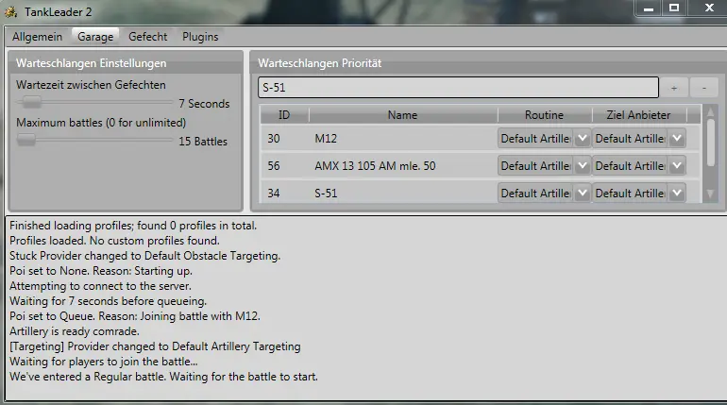This screenshot has width=727, height=405.
Task: Click log line 'We've entered a Regular battle'
Action: click(163, 377)
